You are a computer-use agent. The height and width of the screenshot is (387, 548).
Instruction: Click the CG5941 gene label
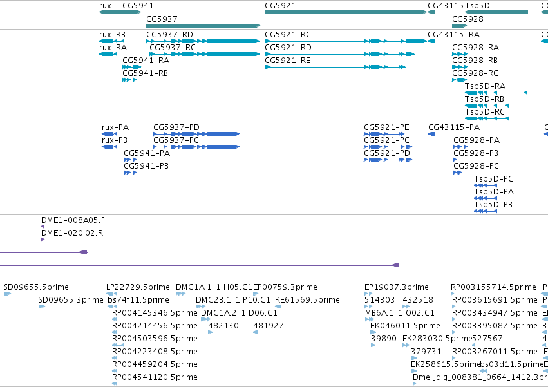(x=138, y=6)
